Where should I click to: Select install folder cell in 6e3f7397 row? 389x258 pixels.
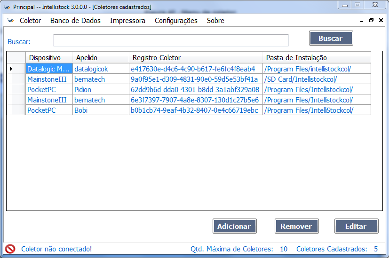(317, 100)
